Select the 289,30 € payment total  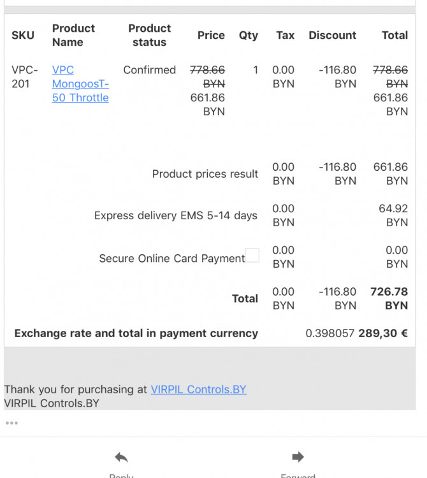point(383,333)
